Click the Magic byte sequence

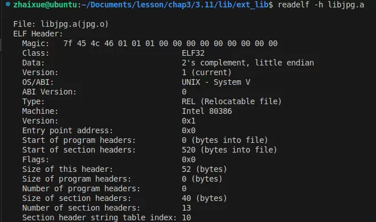170,43
